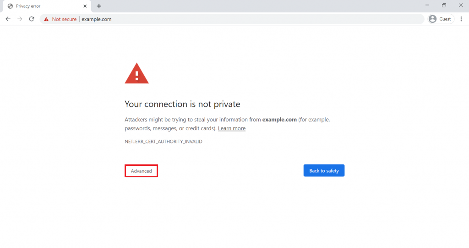Click the browser Back arrow

point(8,19)
